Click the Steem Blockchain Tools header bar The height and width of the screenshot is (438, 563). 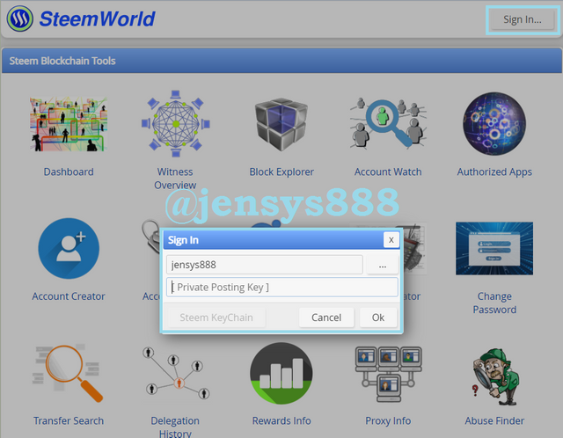pyautogui.click(x=281, y=61)
